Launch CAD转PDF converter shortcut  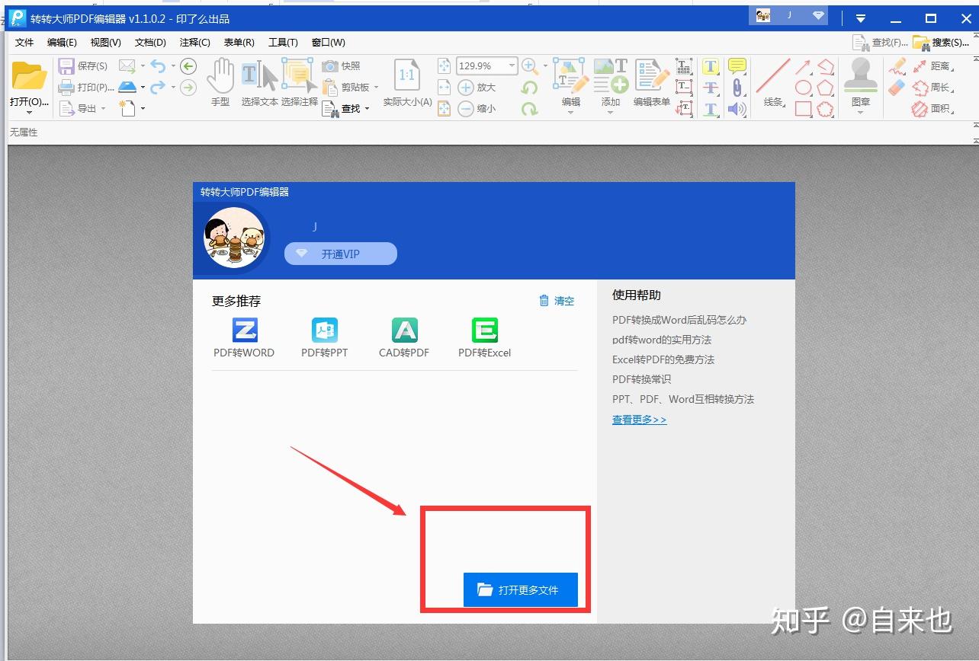point(404,337)
